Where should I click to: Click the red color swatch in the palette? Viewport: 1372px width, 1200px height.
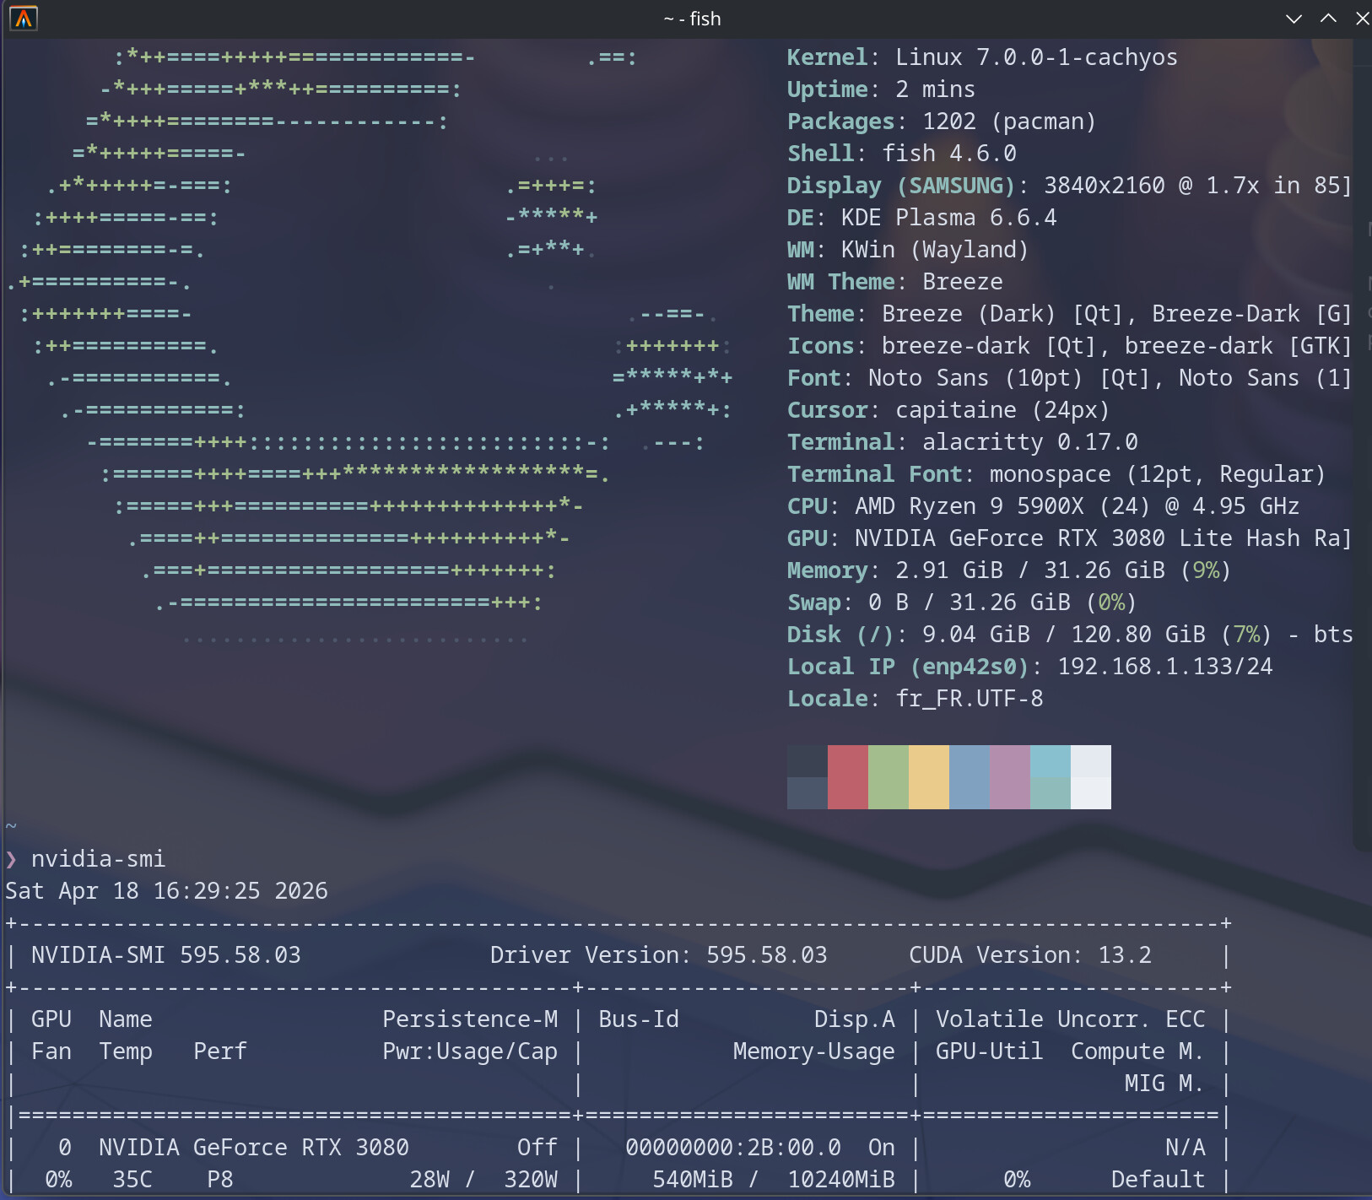tap(847, 776)
